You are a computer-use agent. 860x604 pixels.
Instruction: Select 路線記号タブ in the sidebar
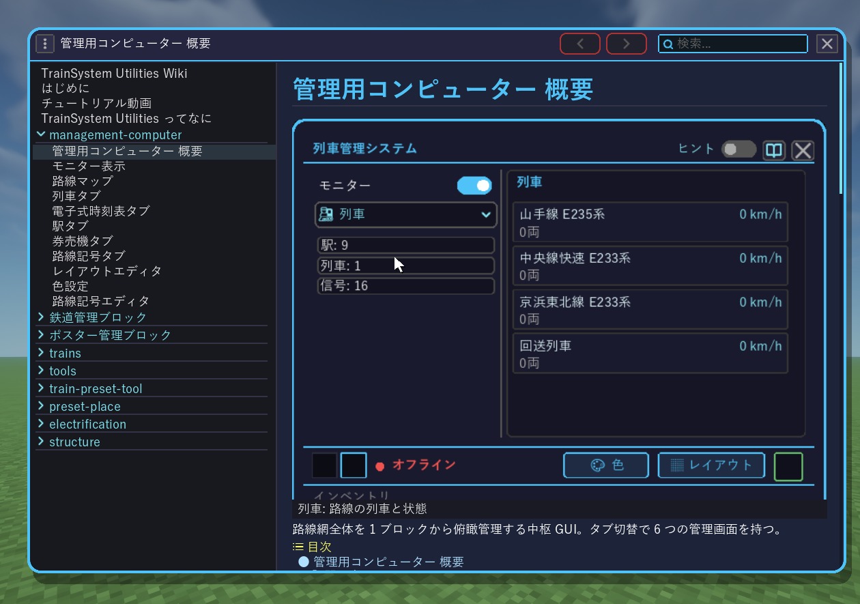click(x=89, y=257)
